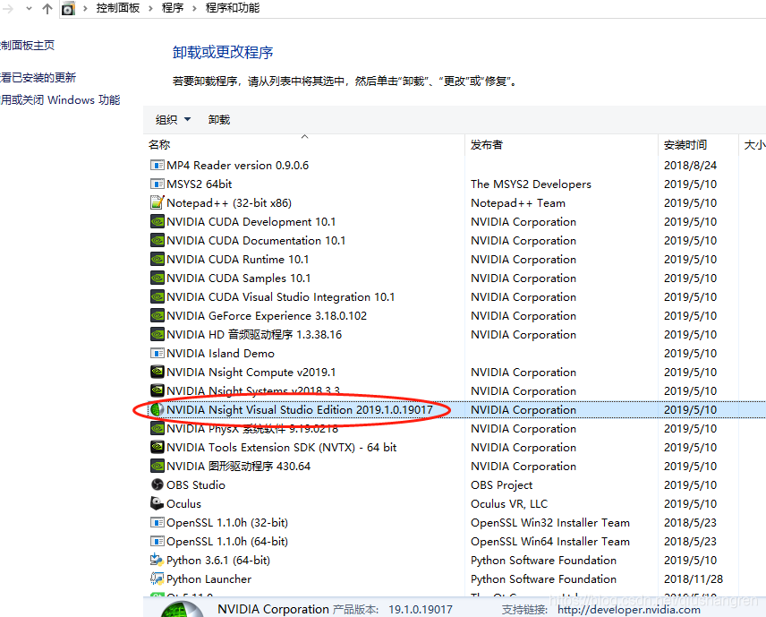The width and height of the screenshot is (766, 617).
Task: Select NVIDIA GeForce Experience 3.18.0.102 entry
Action: point(267,316)
